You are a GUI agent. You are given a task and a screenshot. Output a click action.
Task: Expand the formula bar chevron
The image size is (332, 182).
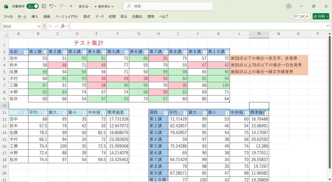(328, 26)
